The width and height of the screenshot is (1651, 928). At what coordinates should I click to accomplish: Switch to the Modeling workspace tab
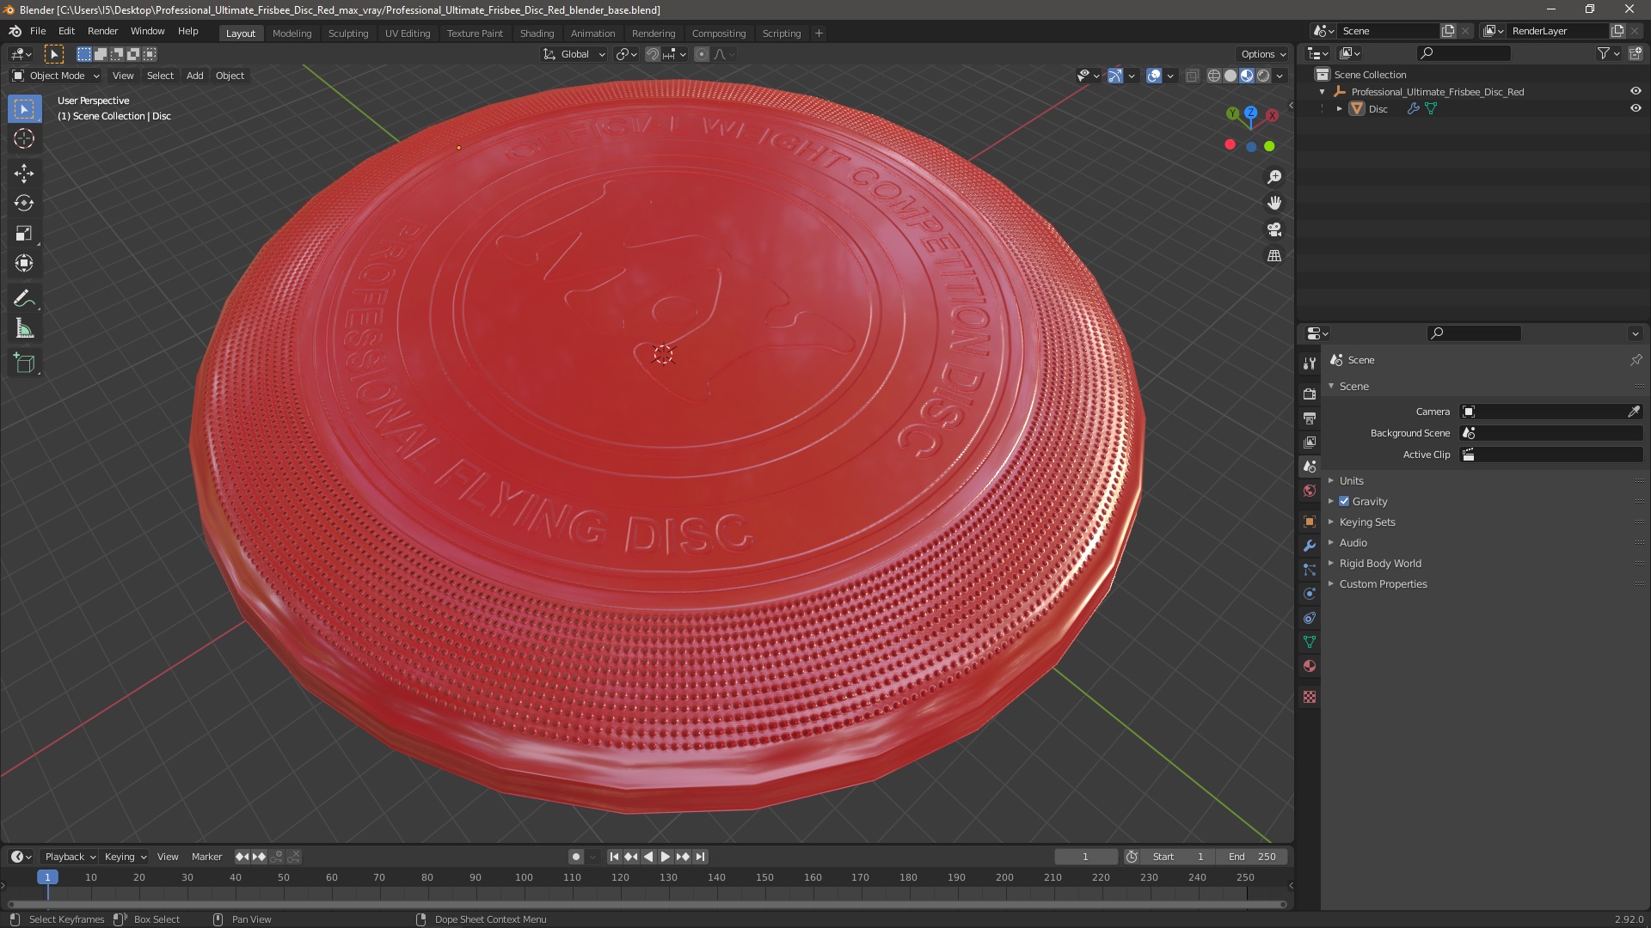point(292,34)
